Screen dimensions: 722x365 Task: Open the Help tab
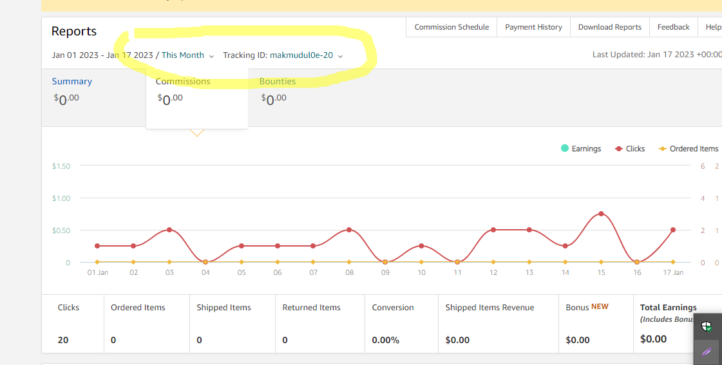click(713, 27)
